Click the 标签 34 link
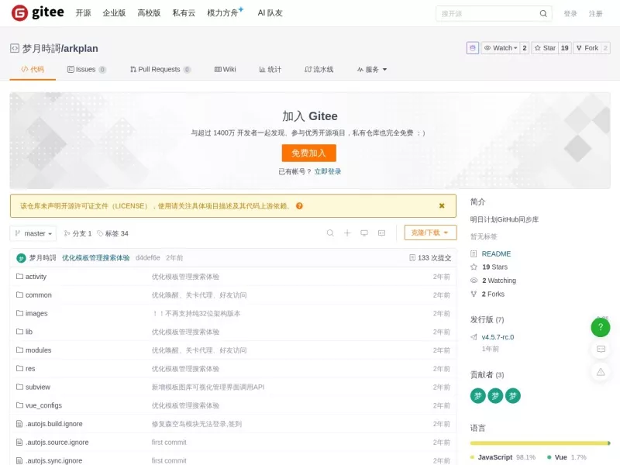The width and height of the screenshot is (620, 465). point(112,233)
